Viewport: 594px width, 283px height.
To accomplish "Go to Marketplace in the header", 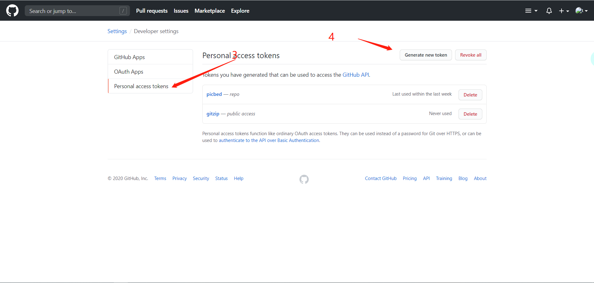I will click(210, 11).
